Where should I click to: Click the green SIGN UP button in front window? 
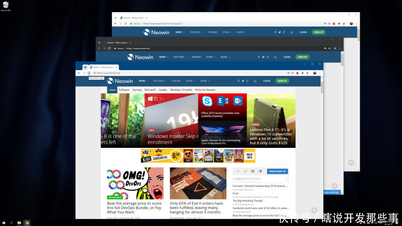281,81
